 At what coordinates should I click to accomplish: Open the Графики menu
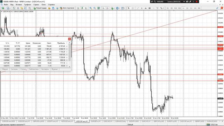[27, 5]
